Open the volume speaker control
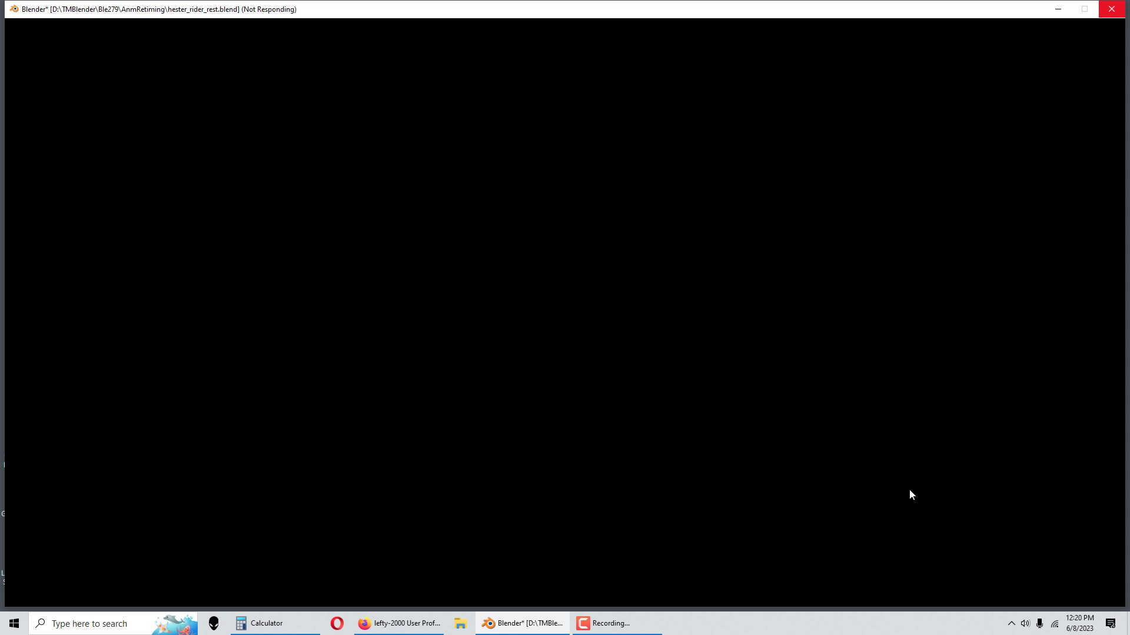Screen dimensions: 1130x635 (1025, 623)
